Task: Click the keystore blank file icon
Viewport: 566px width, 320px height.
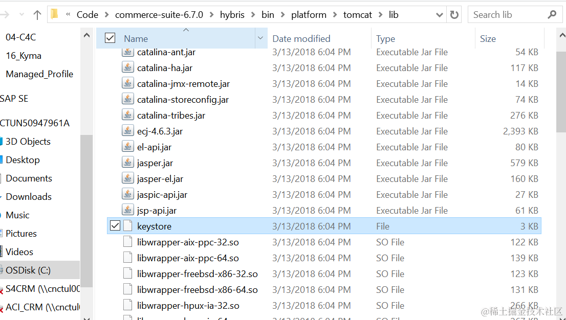Action: [128, 226]
